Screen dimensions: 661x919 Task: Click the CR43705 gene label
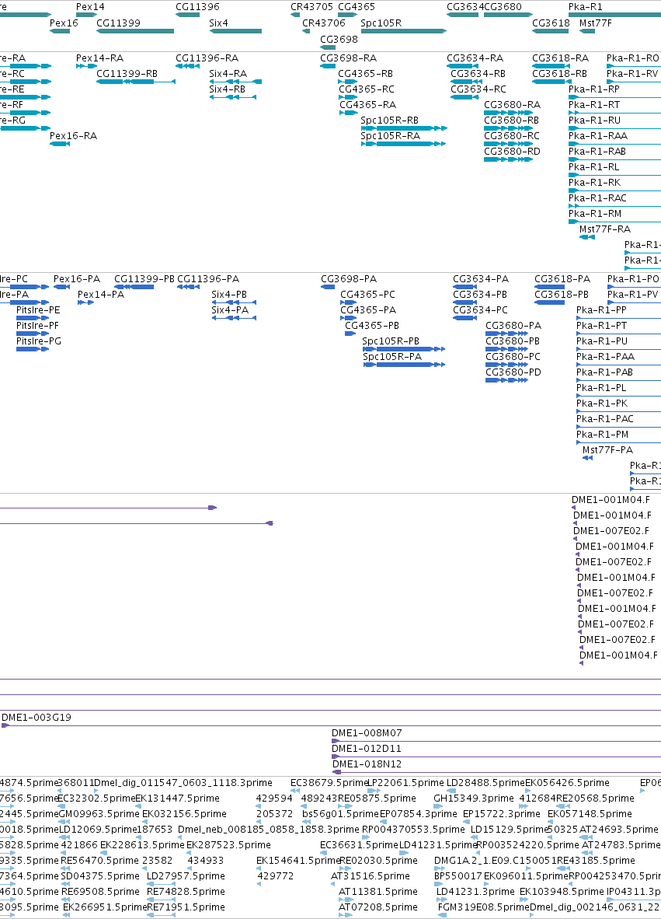click(x=311, y=7)
